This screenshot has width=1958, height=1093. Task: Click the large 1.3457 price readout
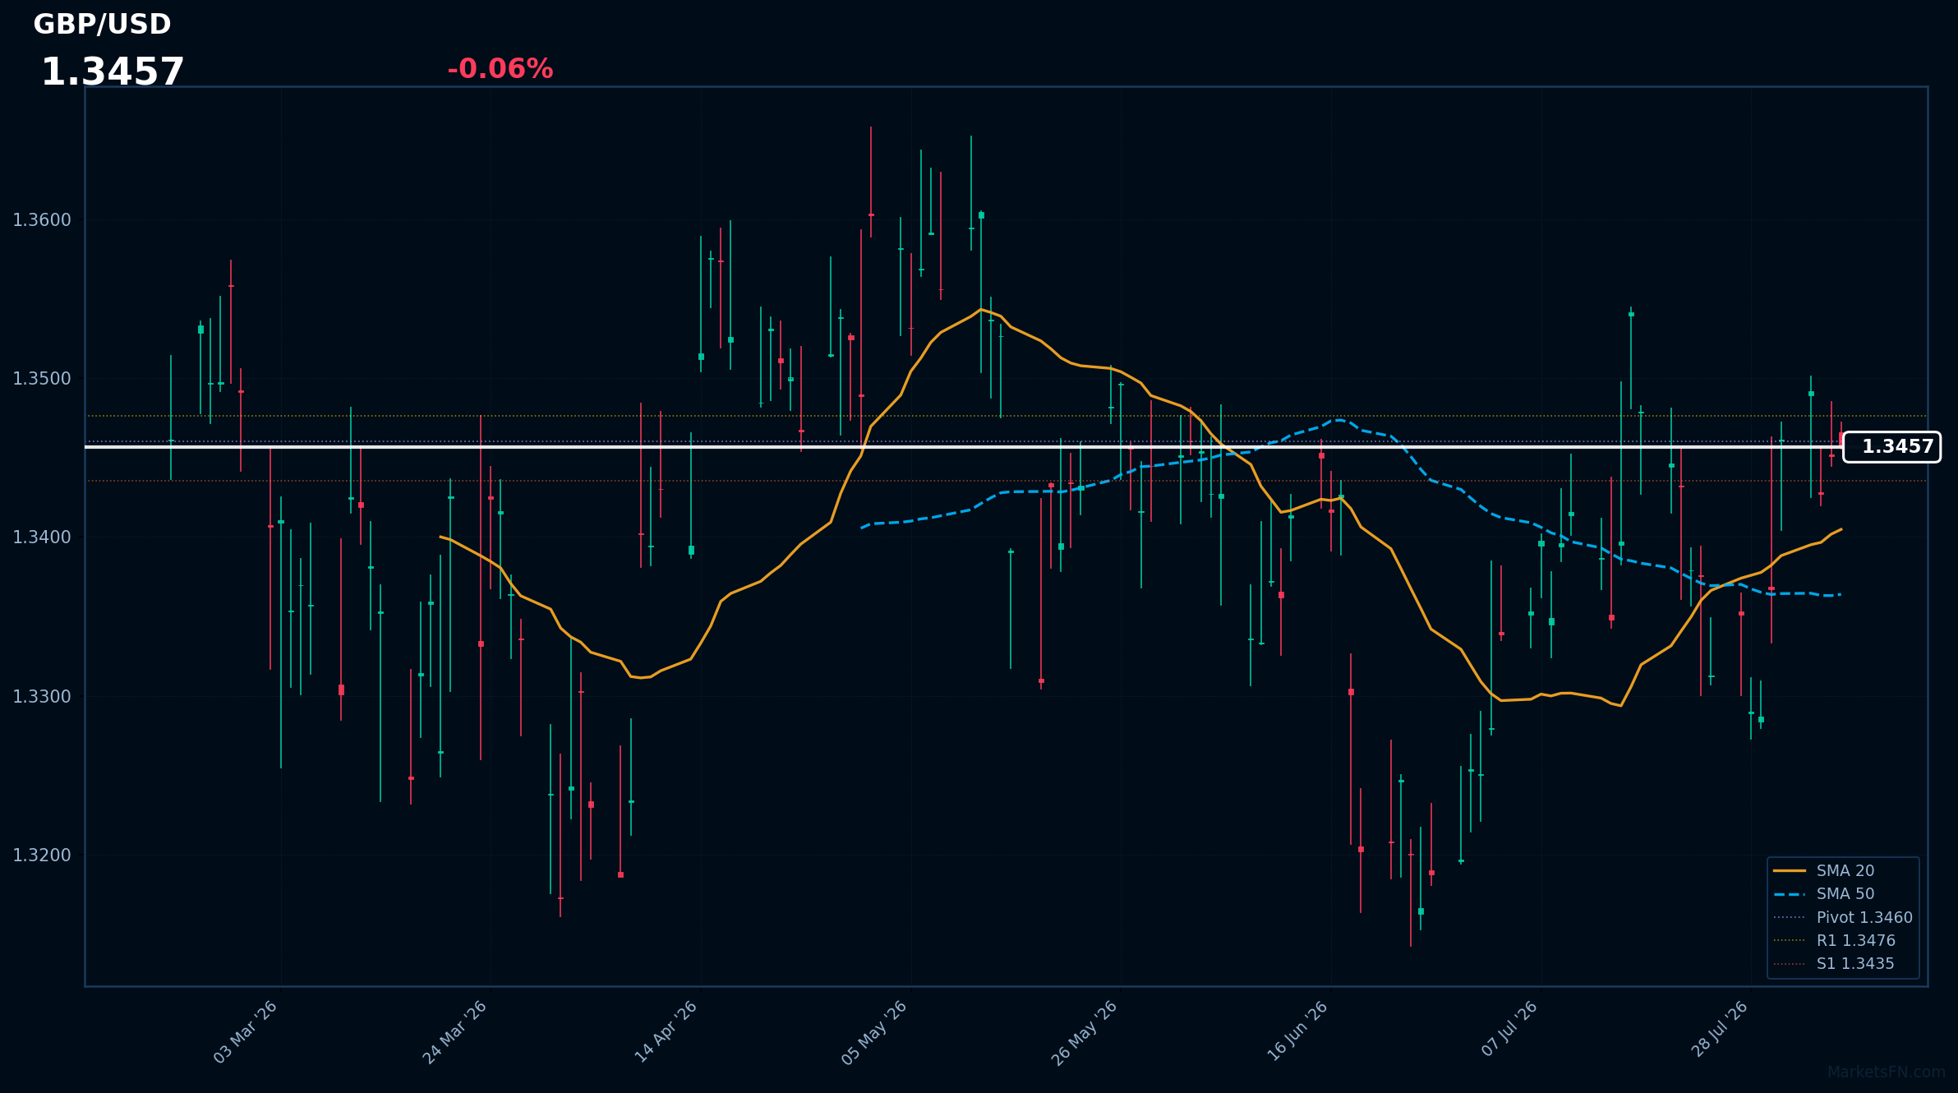coord(113,72)
